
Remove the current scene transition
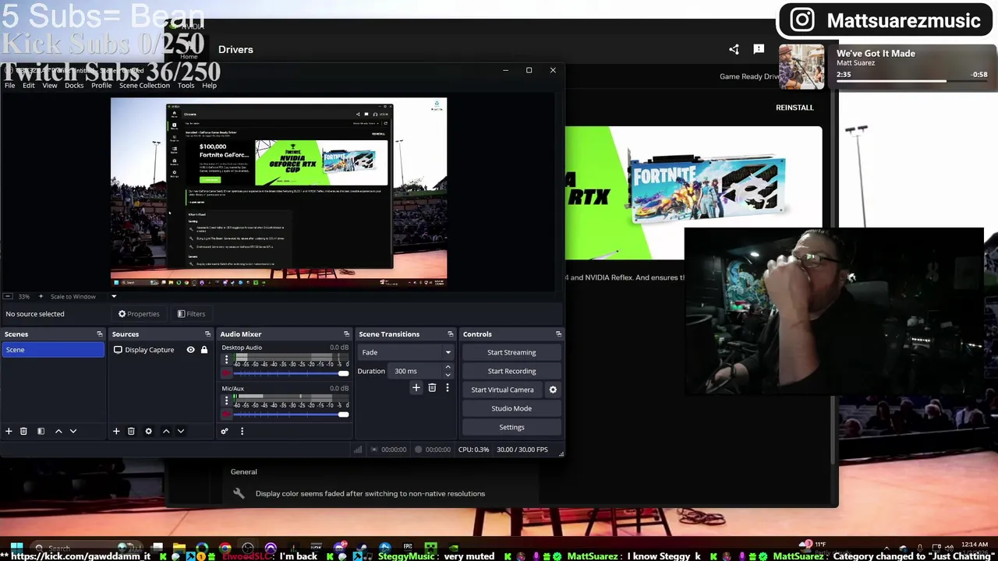(x=432, y=388)
